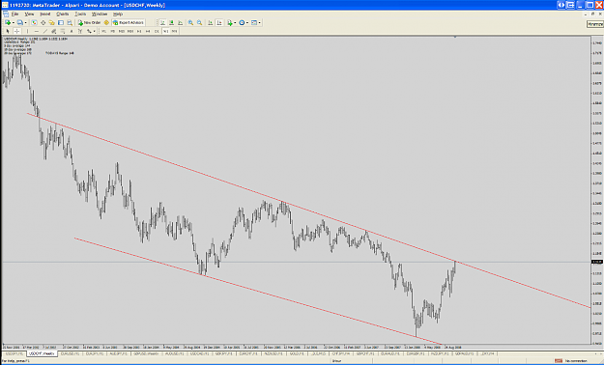Click the New Order button
The image size is (604, 365).
tap(89, 23)
